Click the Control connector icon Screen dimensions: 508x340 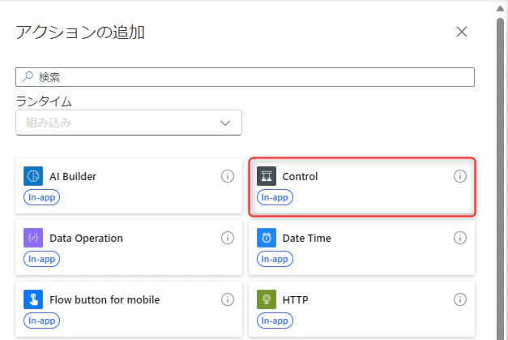coord(267,176)
